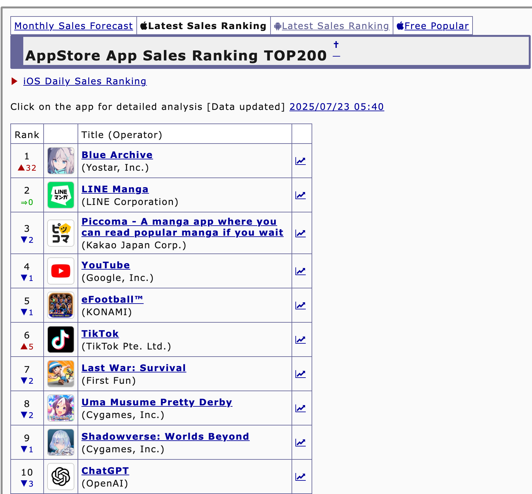Open the Piccoma manga app title link

tap(183, 227)
